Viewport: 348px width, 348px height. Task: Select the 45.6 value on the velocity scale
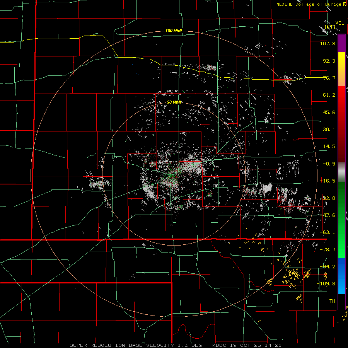[x=329, y=112]
